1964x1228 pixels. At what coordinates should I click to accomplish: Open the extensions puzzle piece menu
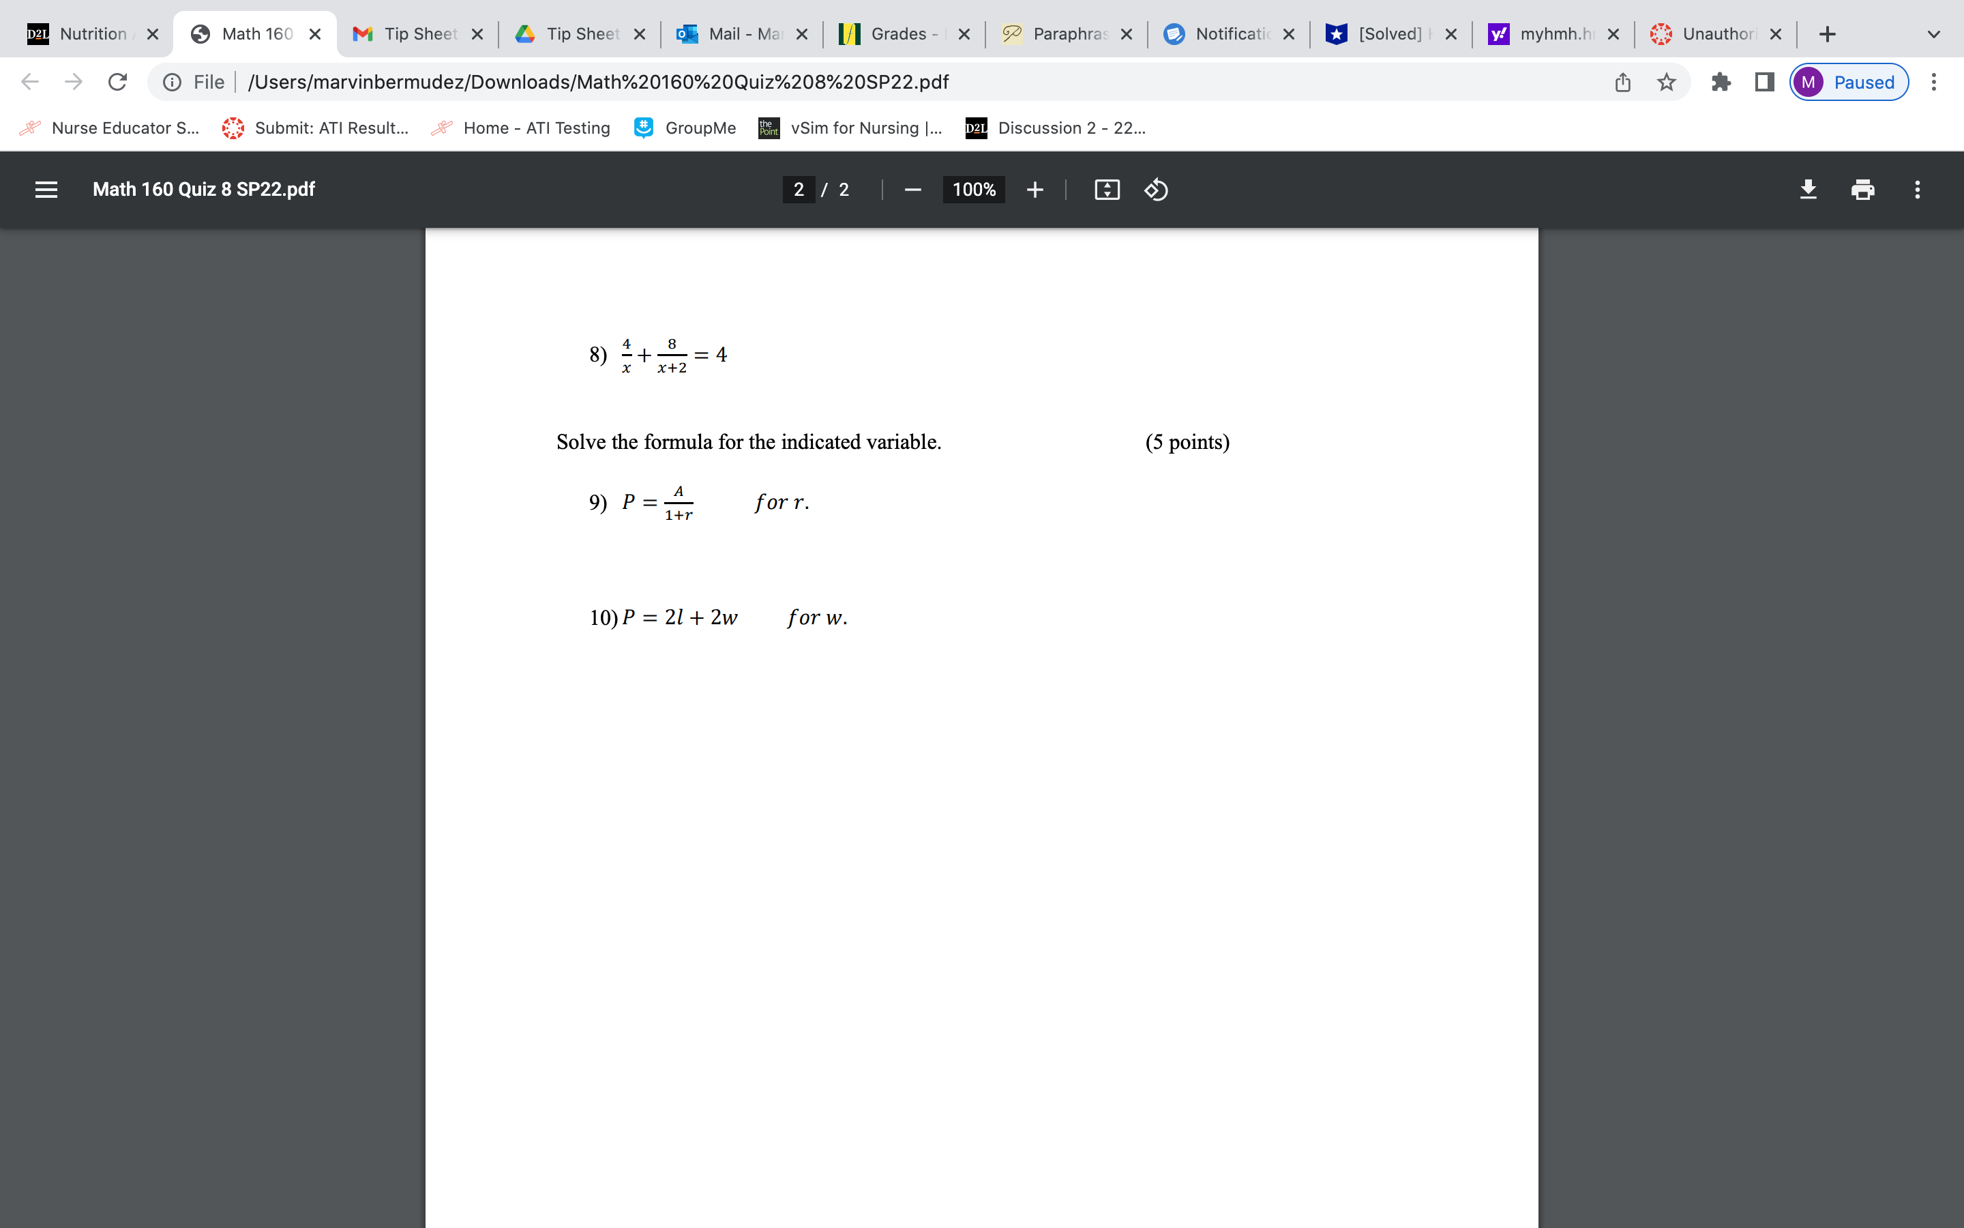pos(1721,81)
